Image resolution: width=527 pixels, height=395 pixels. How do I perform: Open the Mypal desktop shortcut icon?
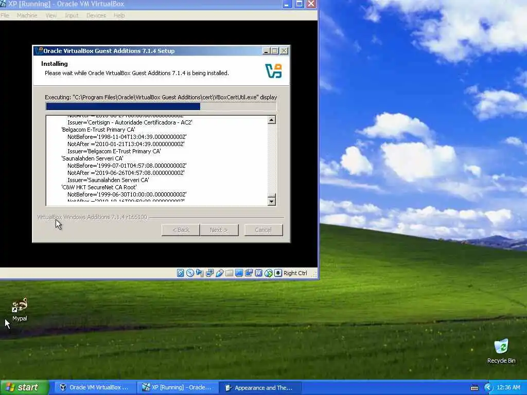(x=20, y=306)
